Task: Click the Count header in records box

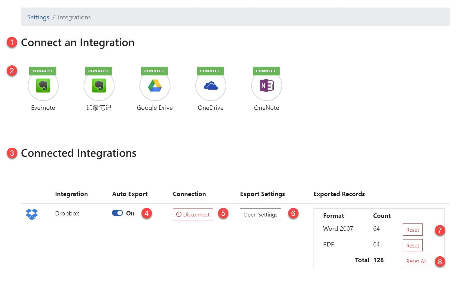Action: click(x=382, y=216)
